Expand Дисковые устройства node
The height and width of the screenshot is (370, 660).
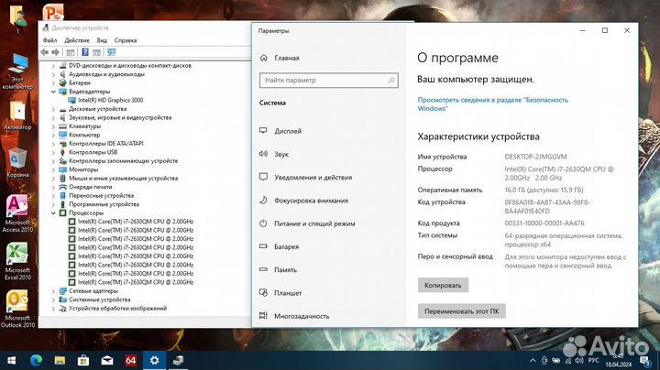point(53,109)
